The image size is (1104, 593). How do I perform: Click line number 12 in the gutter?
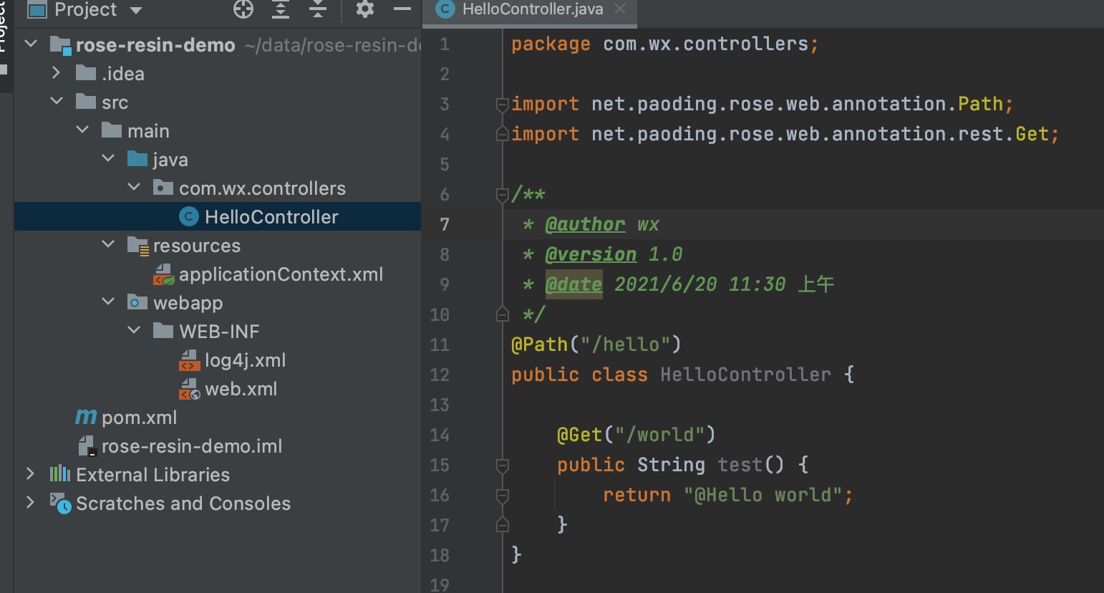coord(440,375)
